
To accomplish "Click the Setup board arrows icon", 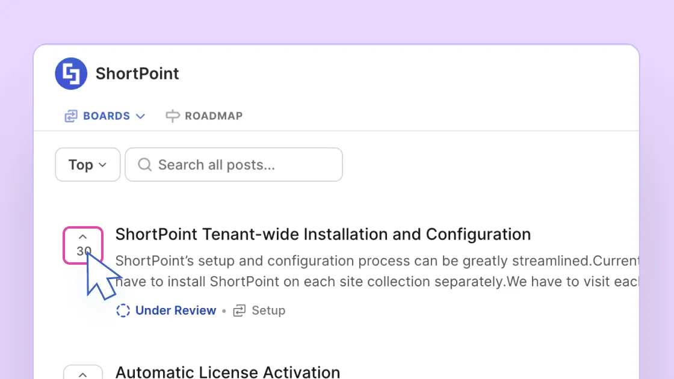I will click(x=240, y=310).
